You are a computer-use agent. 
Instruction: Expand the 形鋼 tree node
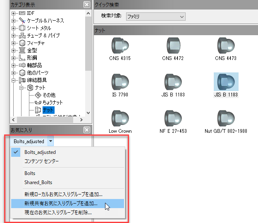pyautogui.click(x=14, y=58)
